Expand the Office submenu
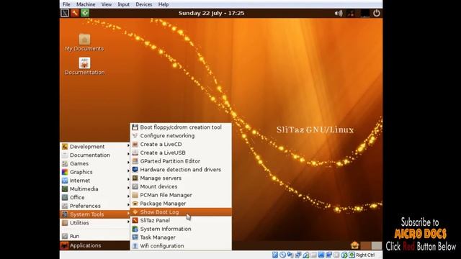The image size is (461, 259). [x=94, y=198]
